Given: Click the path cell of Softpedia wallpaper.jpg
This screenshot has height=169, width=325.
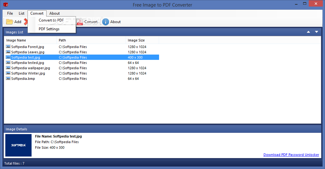Looking at the screenshot, I should [x=73, y=68].
